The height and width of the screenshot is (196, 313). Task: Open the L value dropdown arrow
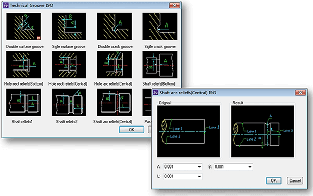pyautogui.click(x=199, y=176)
